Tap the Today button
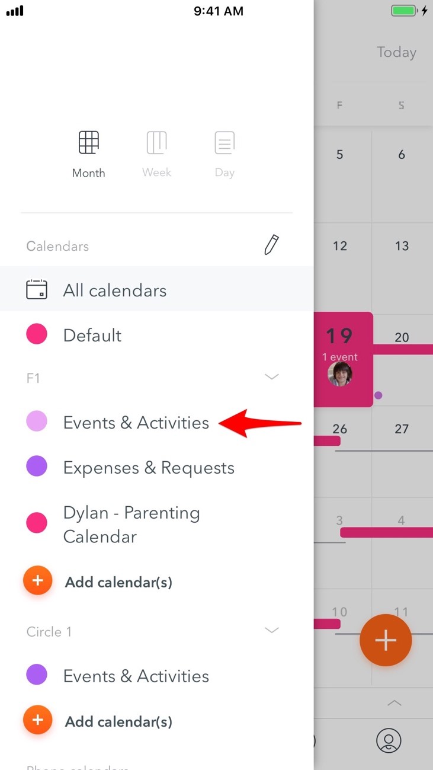 396,52
